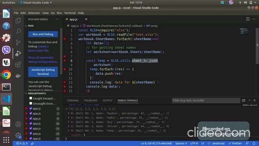Toggle Uncaught Exceptions breakpoint checkbox
The width and height of the screenshot is (259, 146).
coord(31,103)
